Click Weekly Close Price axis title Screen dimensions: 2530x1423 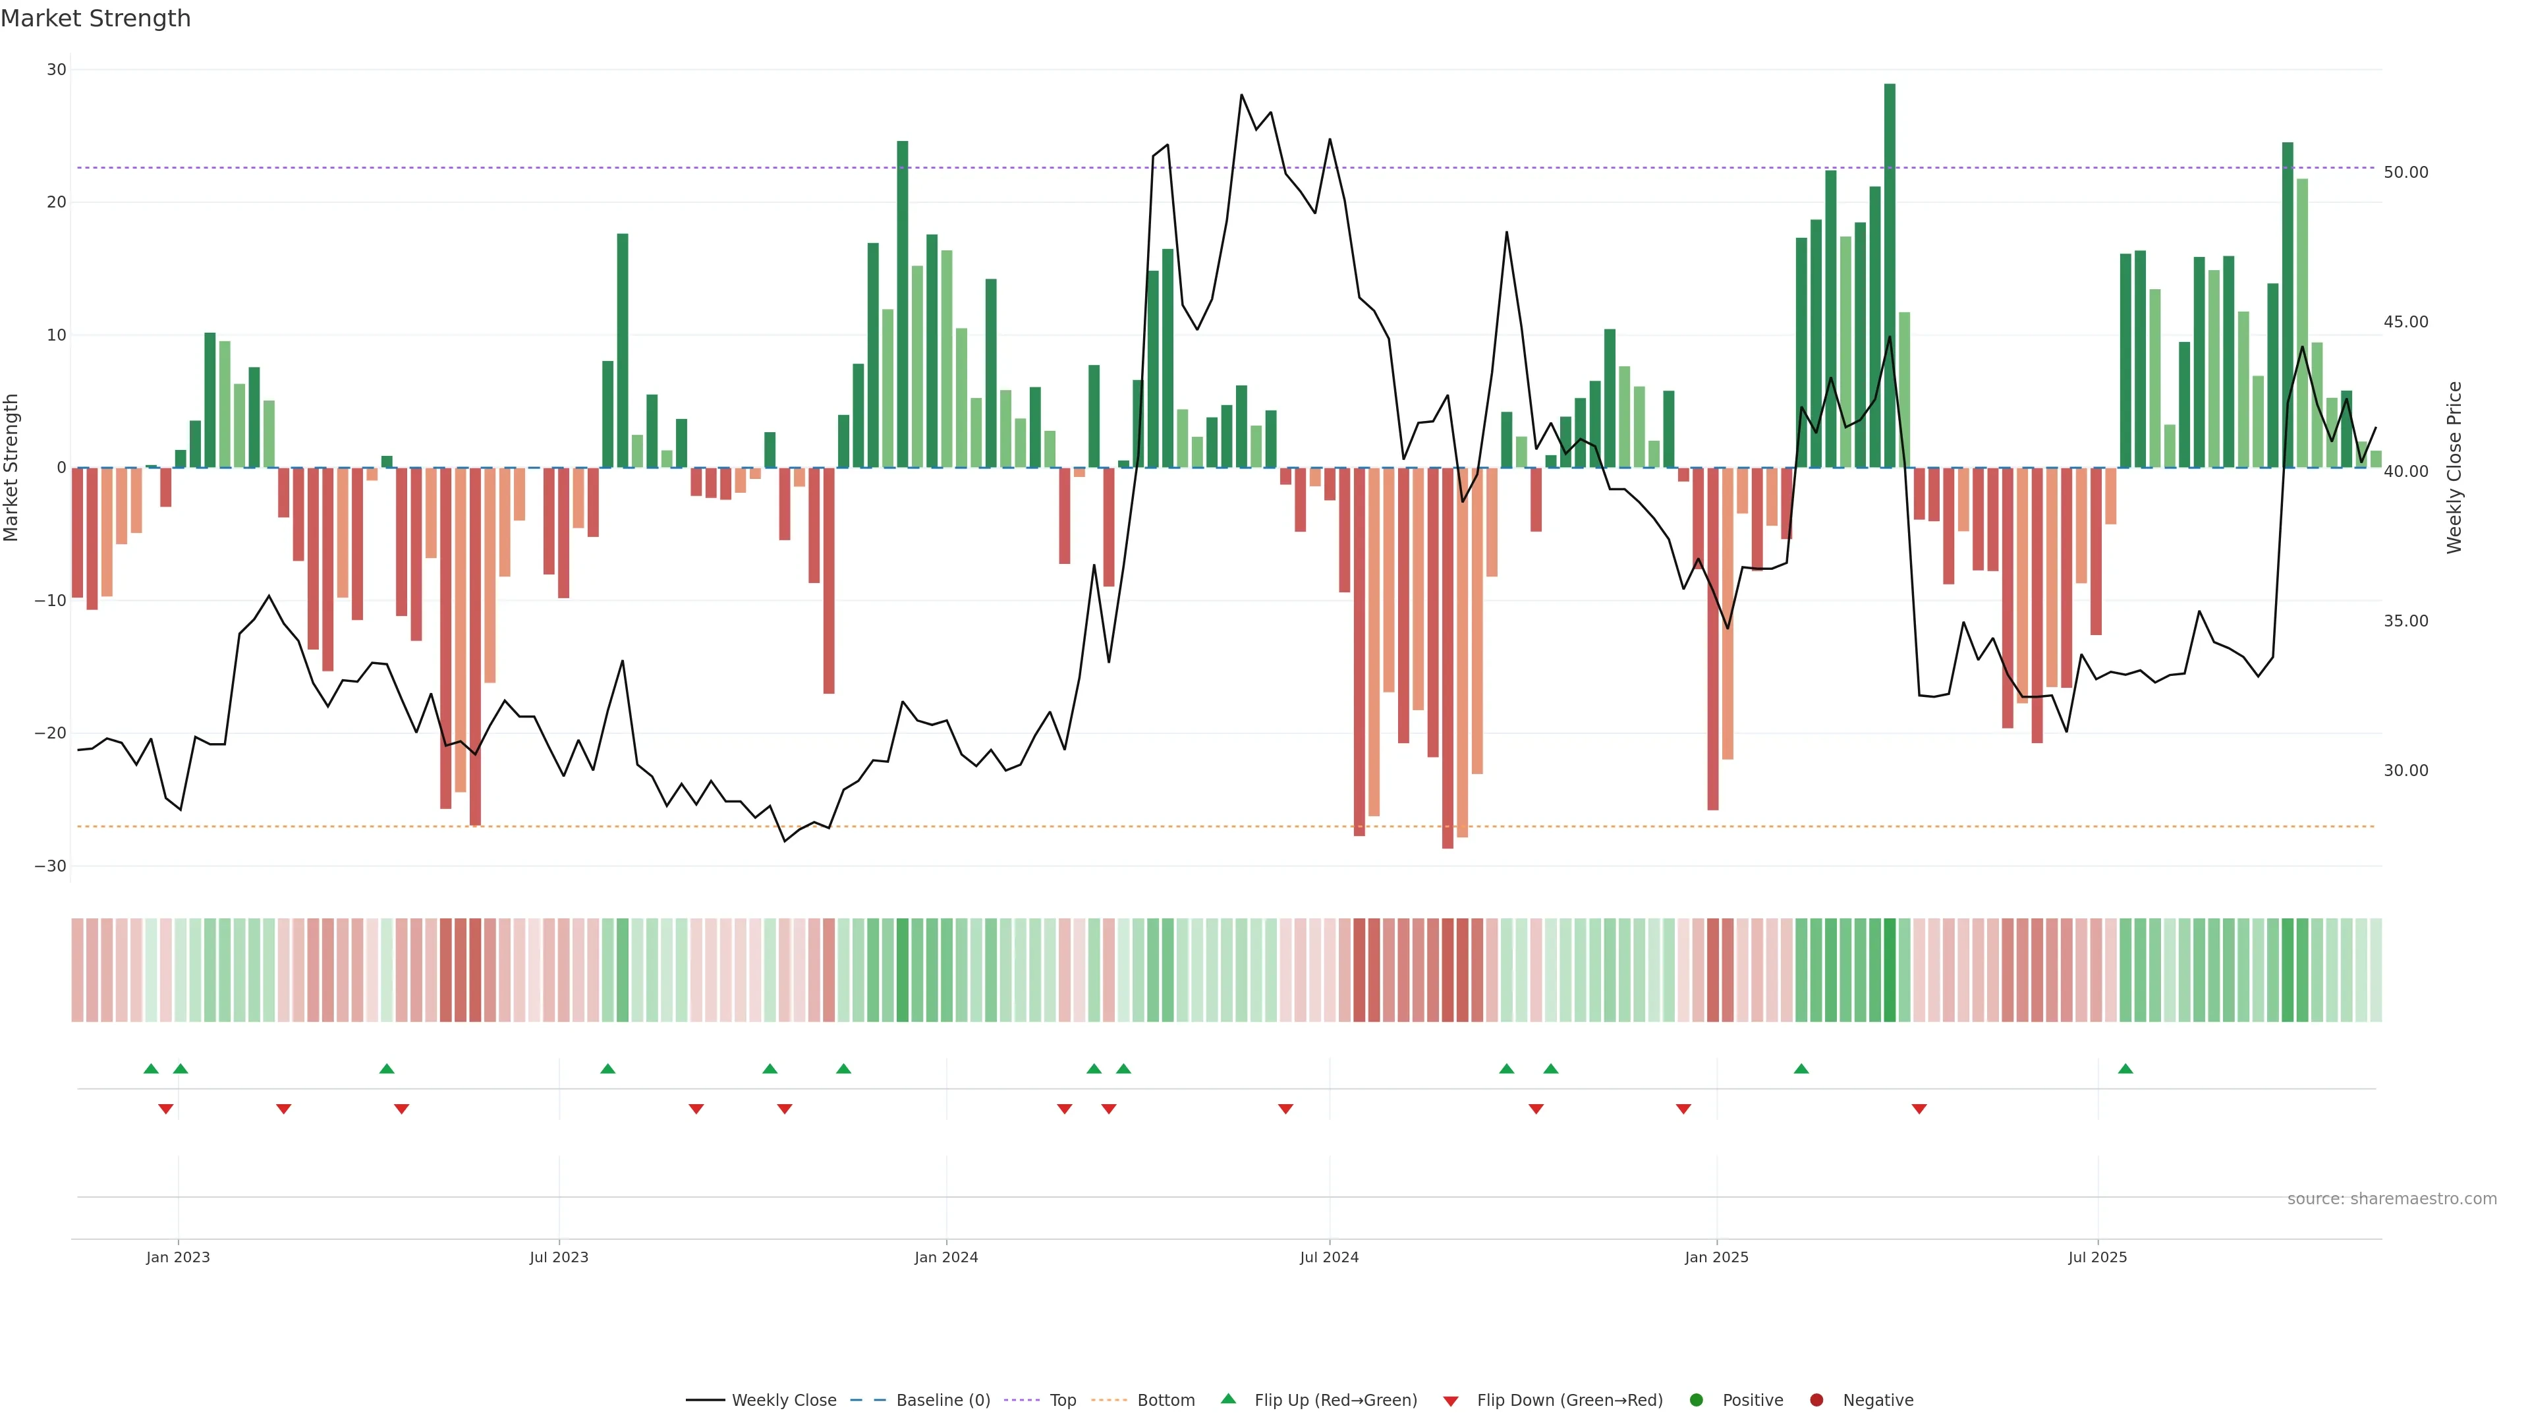tap(2454, 468)
